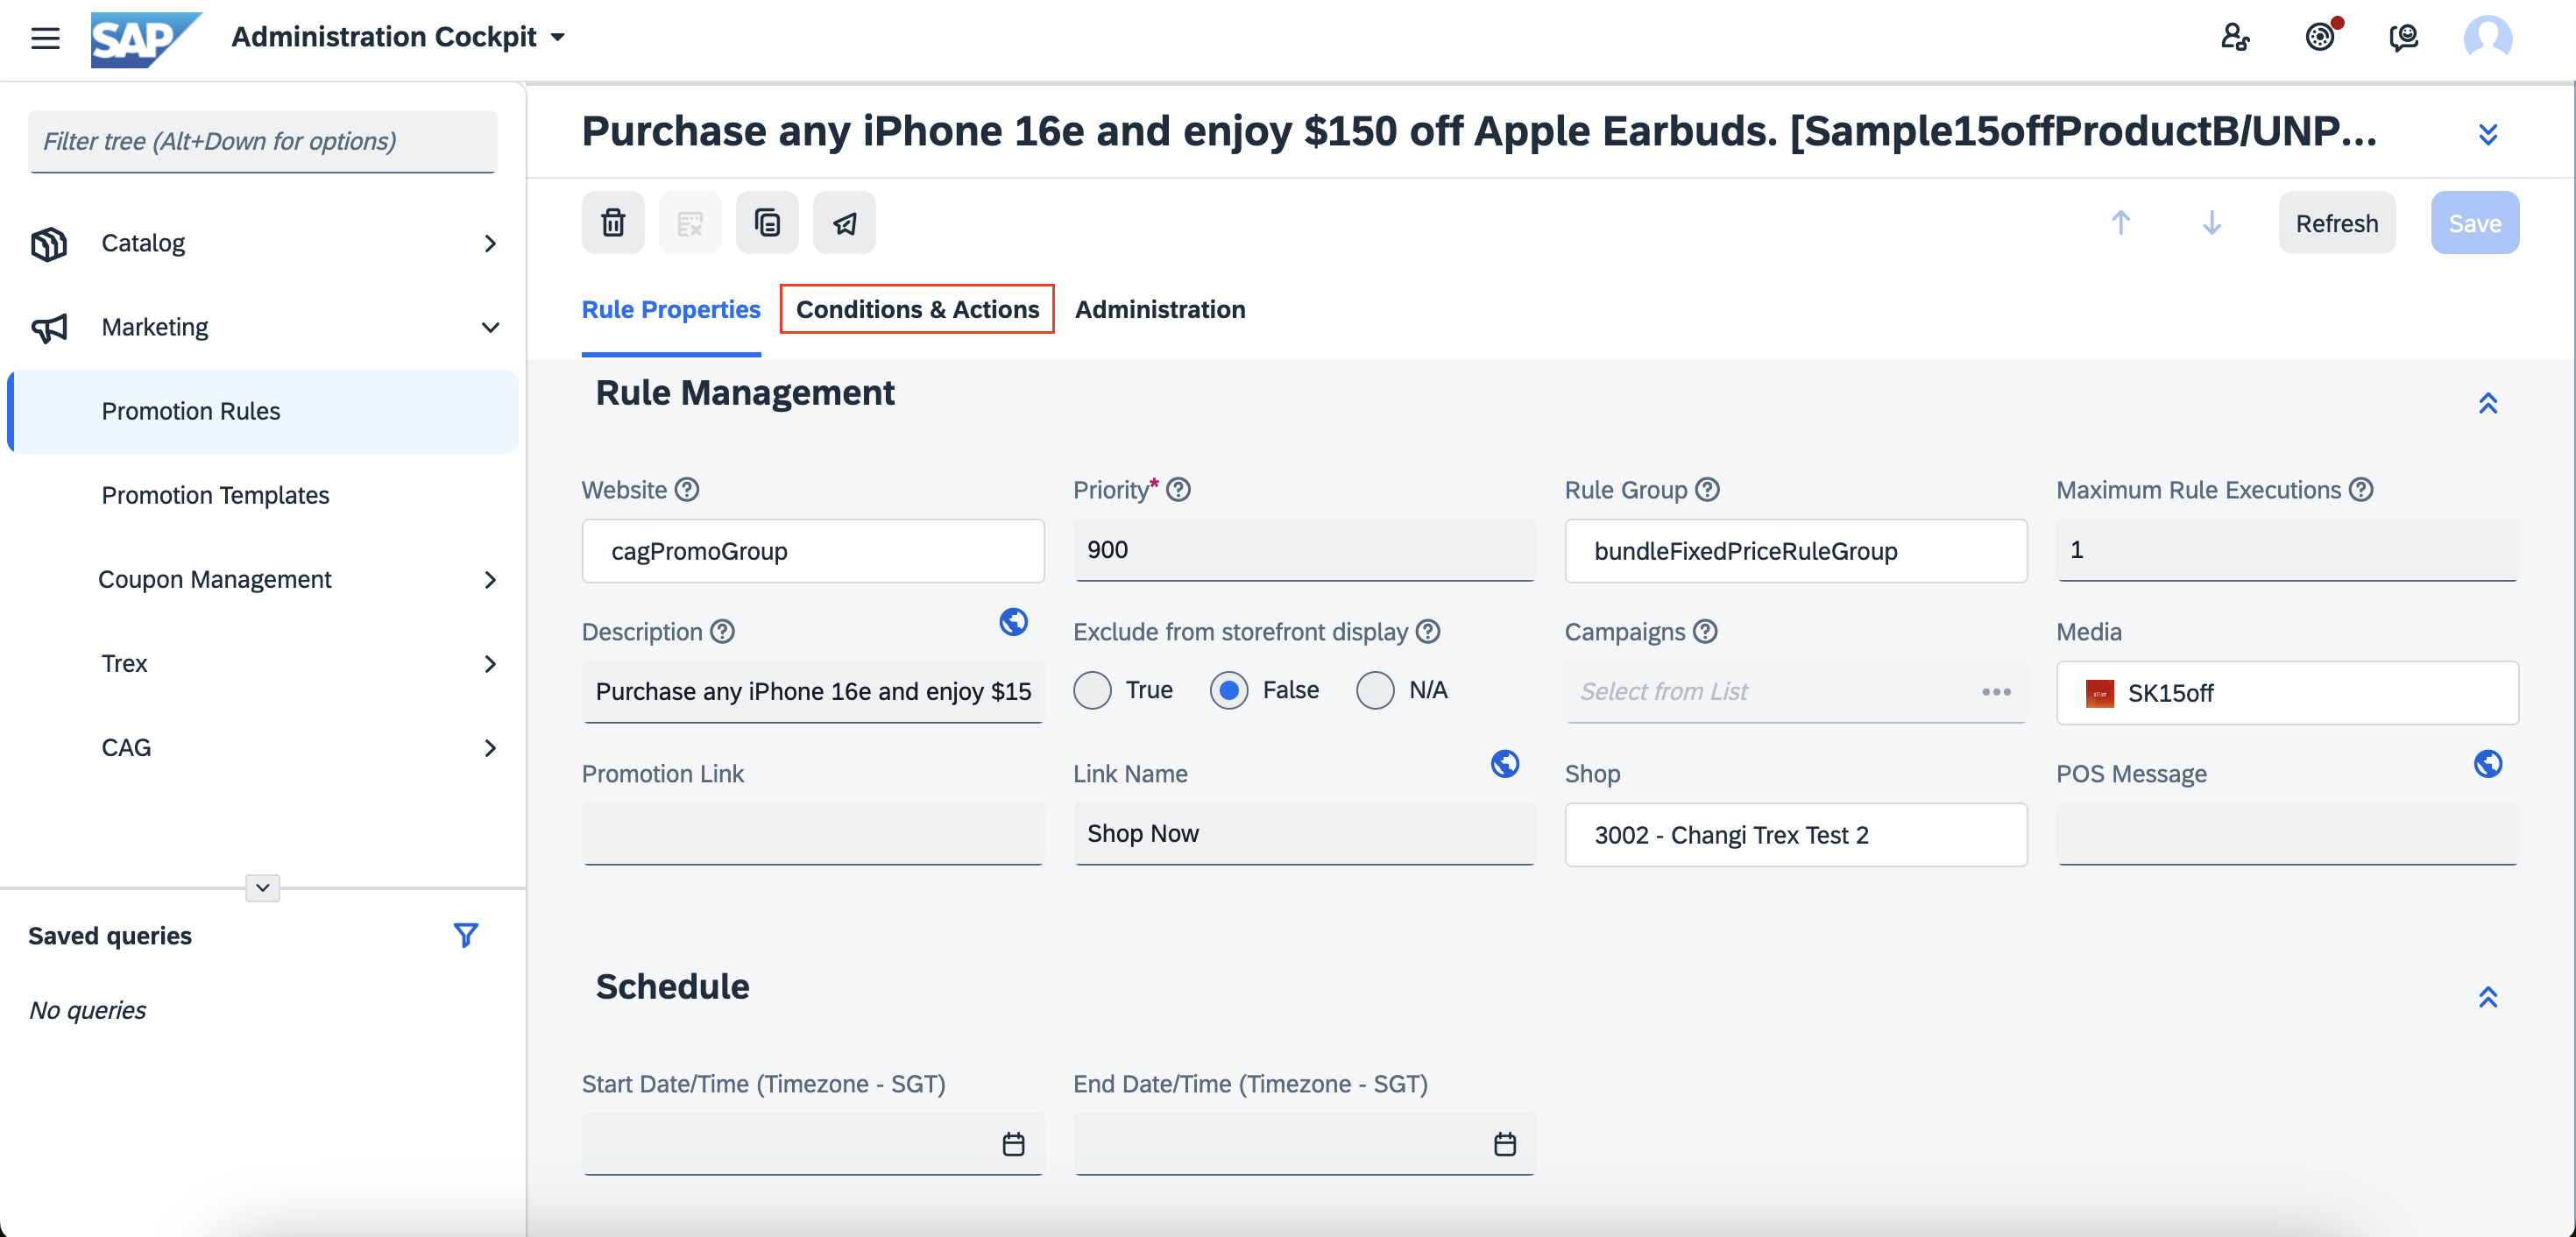Image resolution: width=2576 pixels, height=1237 pixels.
Task: Click the Marketing megaphone icon
Action: tap(49, 328)
